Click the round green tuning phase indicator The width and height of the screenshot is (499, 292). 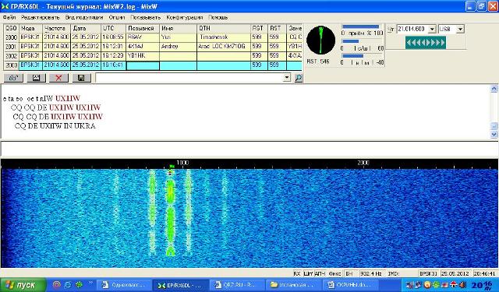(x=320, y=40)
